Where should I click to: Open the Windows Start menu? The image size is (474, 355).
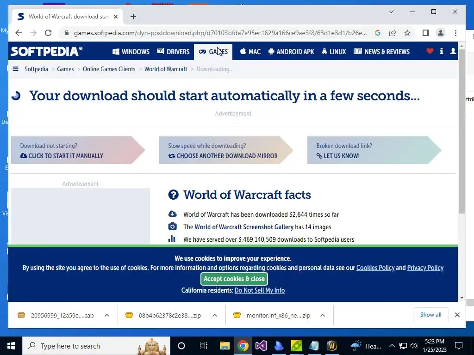click(x=11, y=346)
